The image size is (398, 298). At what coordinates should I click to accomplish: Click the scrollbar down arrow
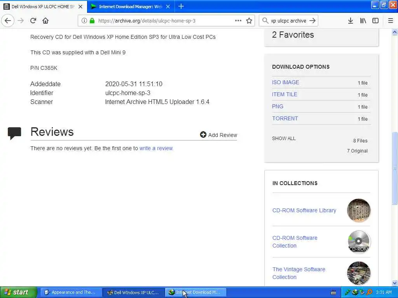click(x=395, y=283)
